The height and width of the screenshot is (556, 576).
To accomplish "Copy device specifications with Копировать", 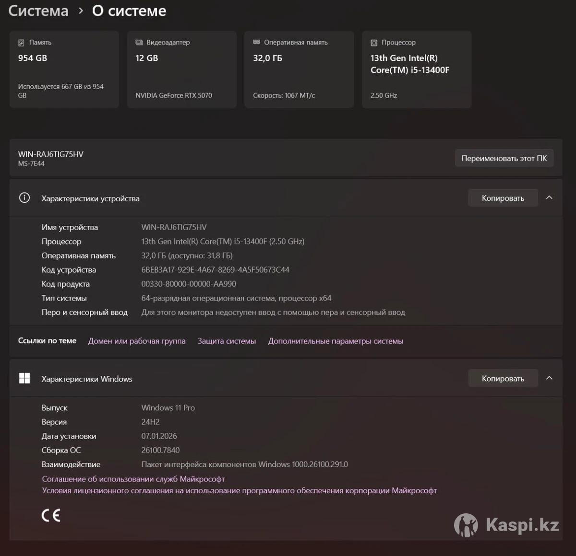I will (x=503, y=198).
